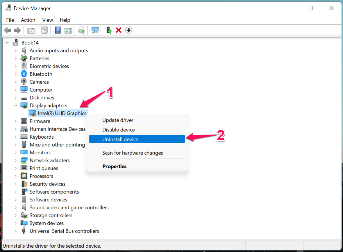This screenshot has width=343, height=252.
Task: Select the red X Uninstall Device icon
Action: click(x=119, y=30)
